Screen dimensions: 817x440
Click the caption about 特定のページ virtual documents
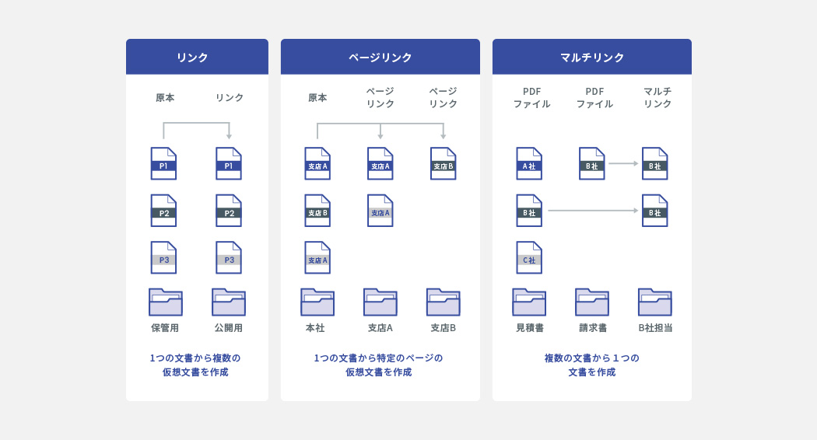[379, 365]
